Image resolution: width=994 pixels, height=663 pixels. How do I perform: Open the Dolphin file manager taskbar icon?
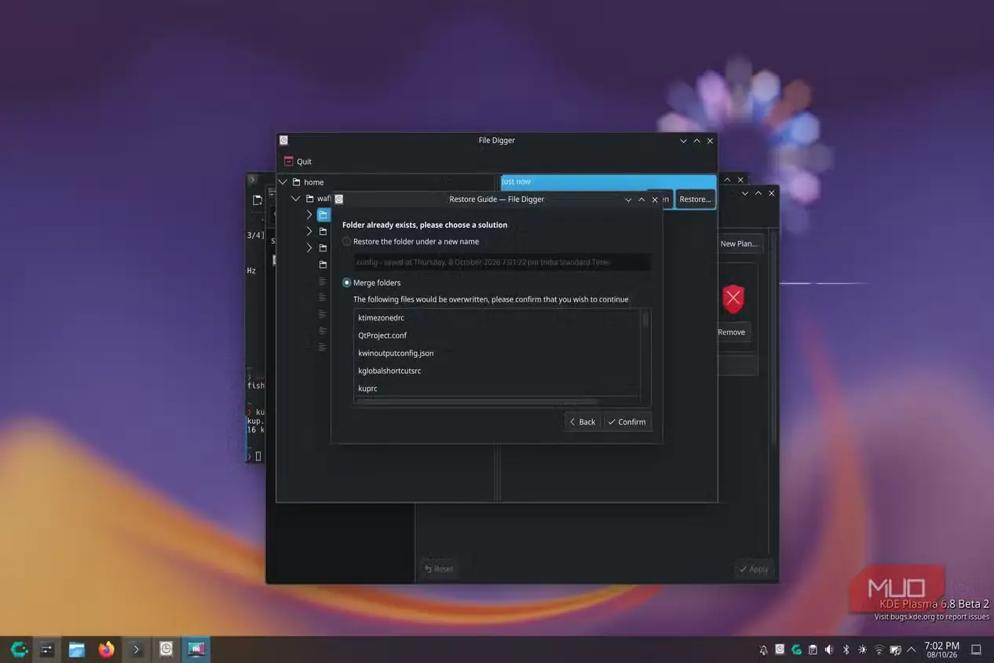coord(76,650)
